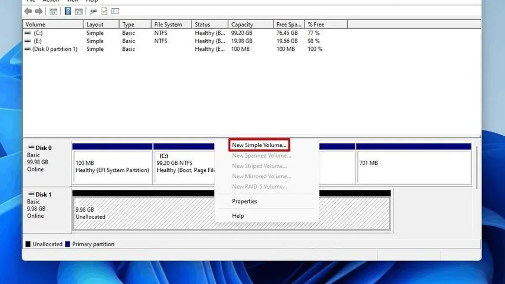
Task: Click the 77 % free cell
Action: coord(314,33)
